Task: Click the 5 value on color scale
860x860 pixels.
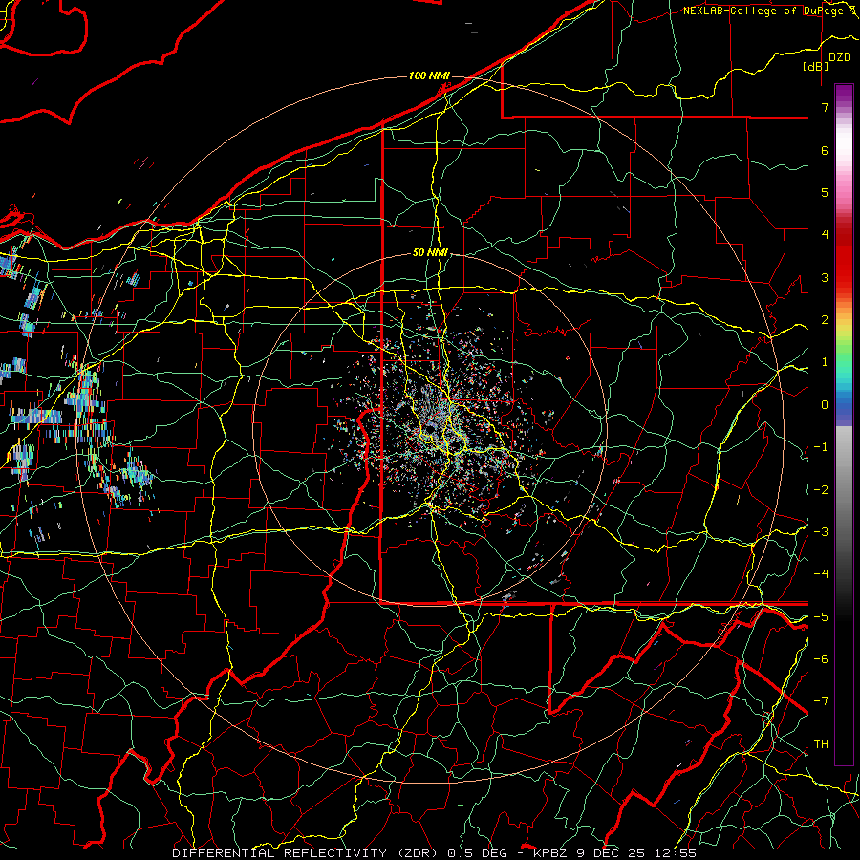Action: click(x=825, y=192)
